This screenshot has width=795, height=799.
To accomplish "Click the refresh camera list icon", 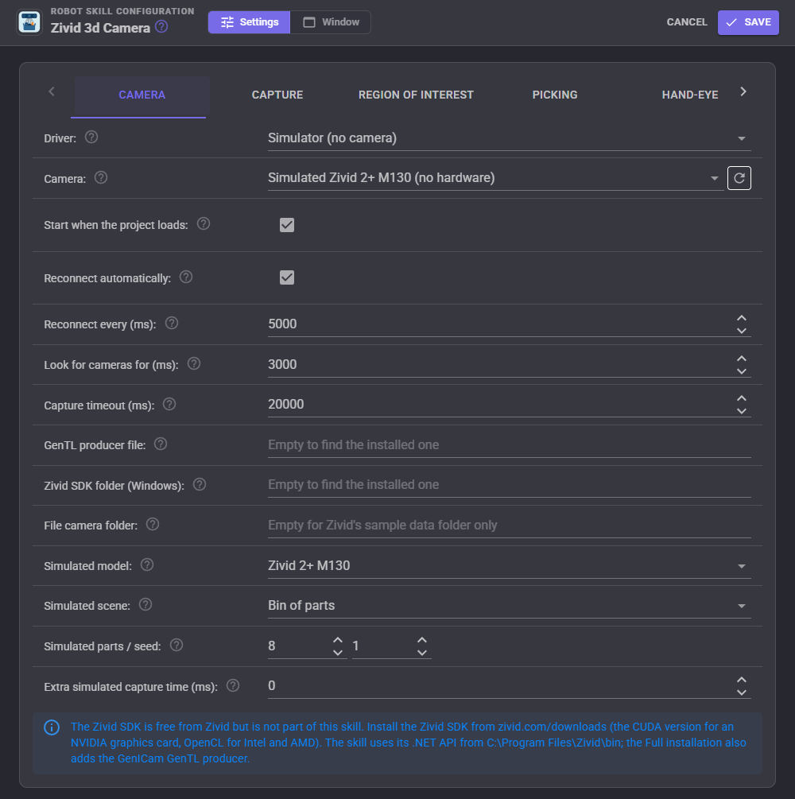I will coord(739,178).
